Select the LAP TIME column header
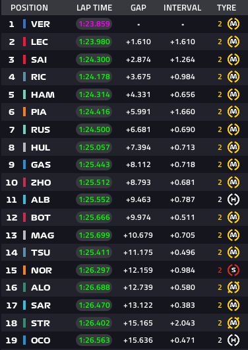This screenshot has height=350, width=248. pos(94,8)
